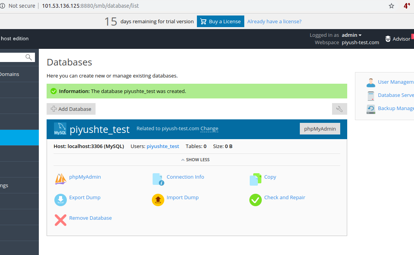This screenshot has height=255, width=414.
Task: Click the Database Servers icon
Action: (x=371, y=96)
